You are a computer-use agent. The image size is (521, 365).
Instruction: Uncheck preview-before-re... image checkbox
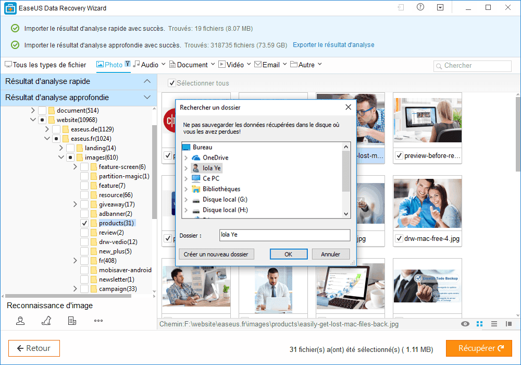point(399,155)
